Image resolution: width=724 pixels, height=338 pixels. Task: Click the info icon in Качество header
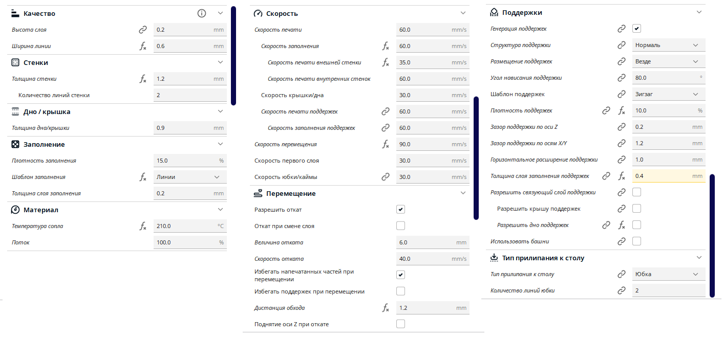[202, 13]
